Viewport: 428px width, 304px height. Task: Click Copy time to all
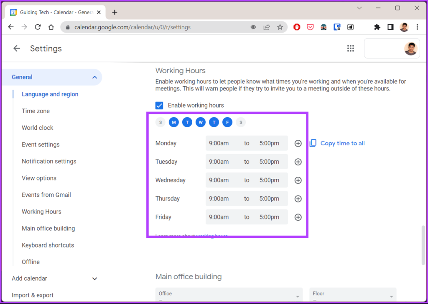(x=337, y=143)
